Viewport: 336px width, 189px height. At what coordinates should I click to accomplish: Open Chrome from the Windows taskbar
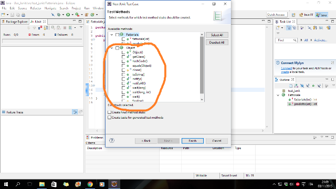click(x=90, y=184)
